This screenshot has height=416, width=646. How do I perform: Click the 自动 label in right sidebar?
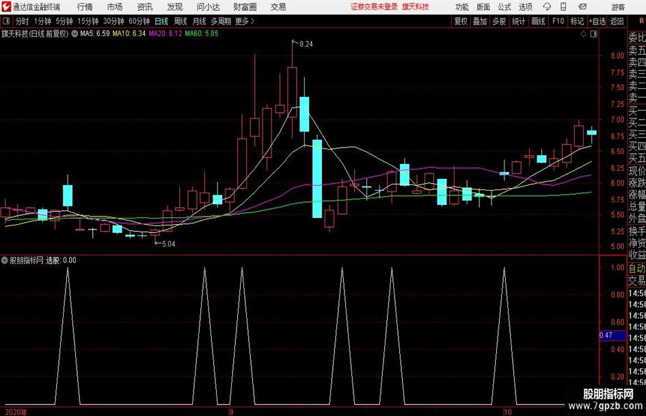(637, 268)
